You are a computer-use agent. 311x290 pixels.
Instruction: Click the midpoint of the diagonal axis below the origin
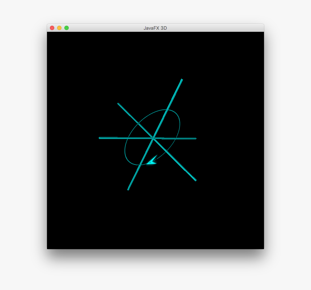(x=174, y=159)
